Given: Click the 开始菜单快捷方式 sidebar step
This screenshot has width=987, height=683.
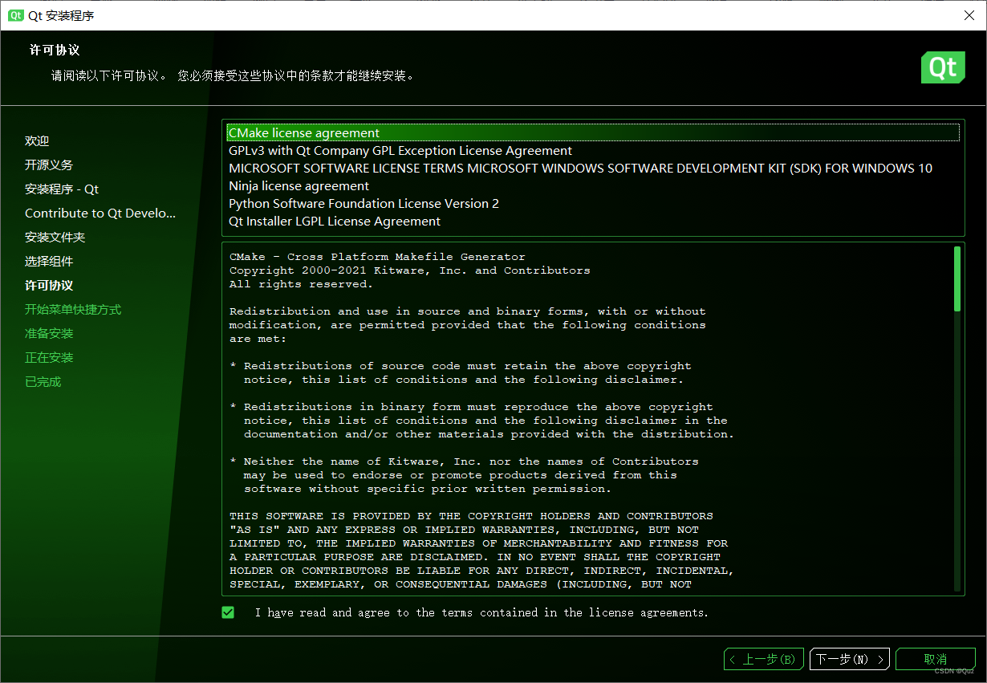Looking at the screenshot, I should tap(73, 310).
